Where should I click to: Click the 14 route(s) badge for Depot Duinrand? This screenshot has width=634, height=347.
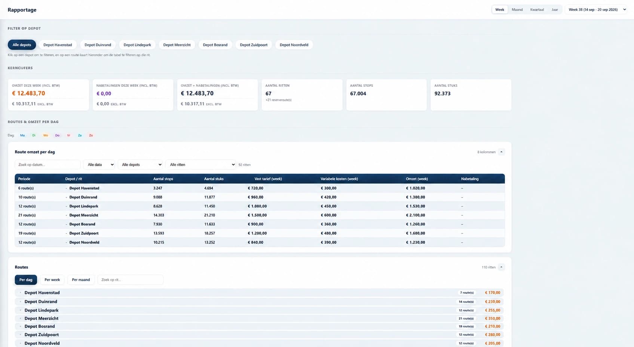[x=466, y=302]
